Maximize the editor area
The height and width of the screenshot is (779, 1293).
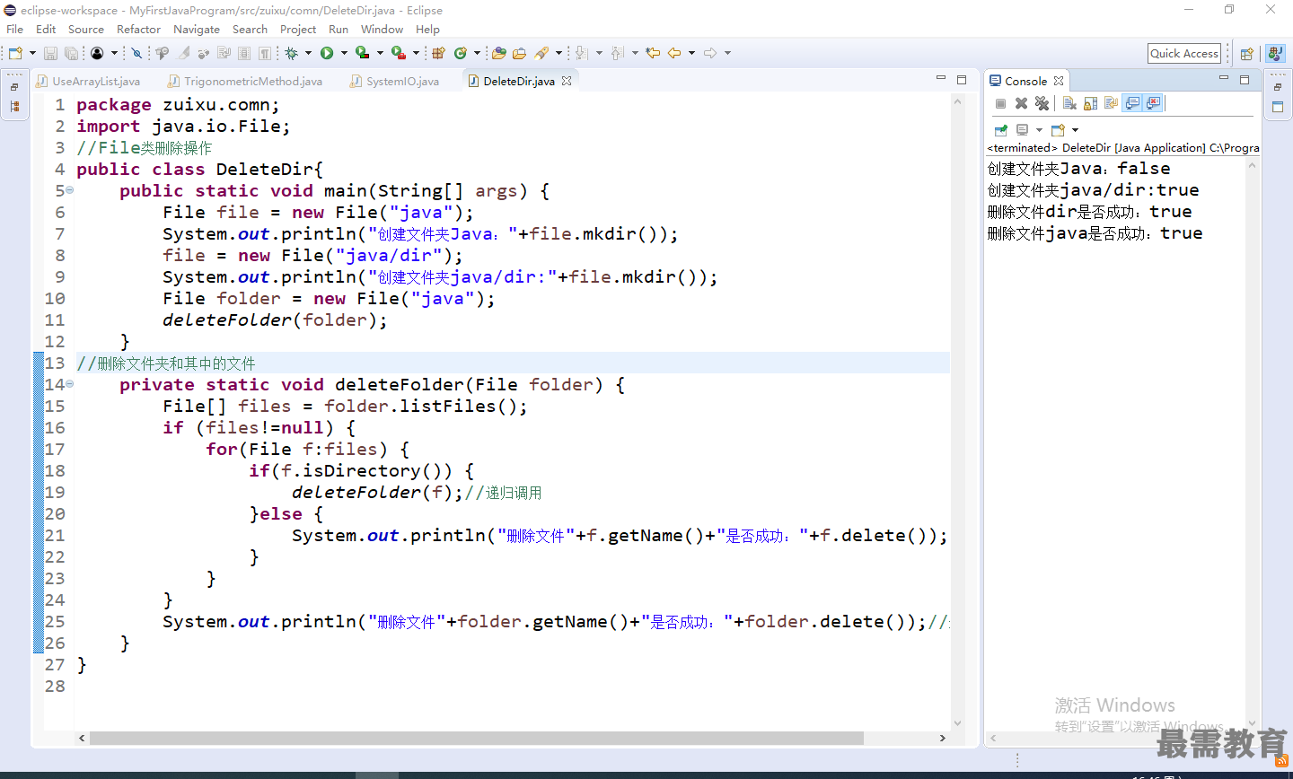pyautogui.click(x=962, y=79)
